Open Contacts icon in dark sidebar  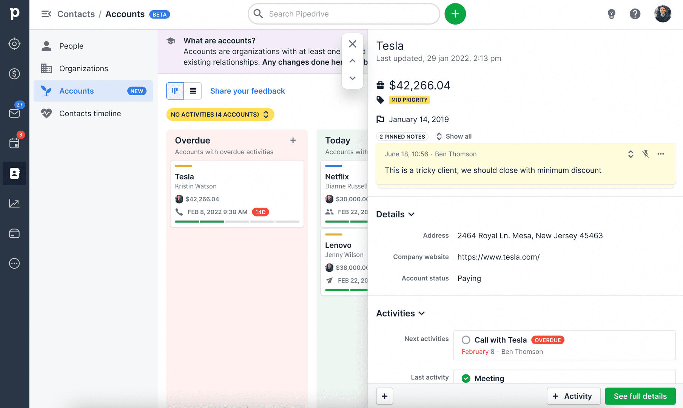pos(14,173)
